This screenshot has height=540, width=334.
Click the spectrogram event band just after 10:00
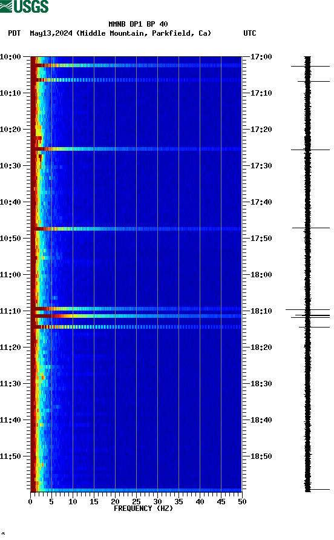(x=136, y=65)
